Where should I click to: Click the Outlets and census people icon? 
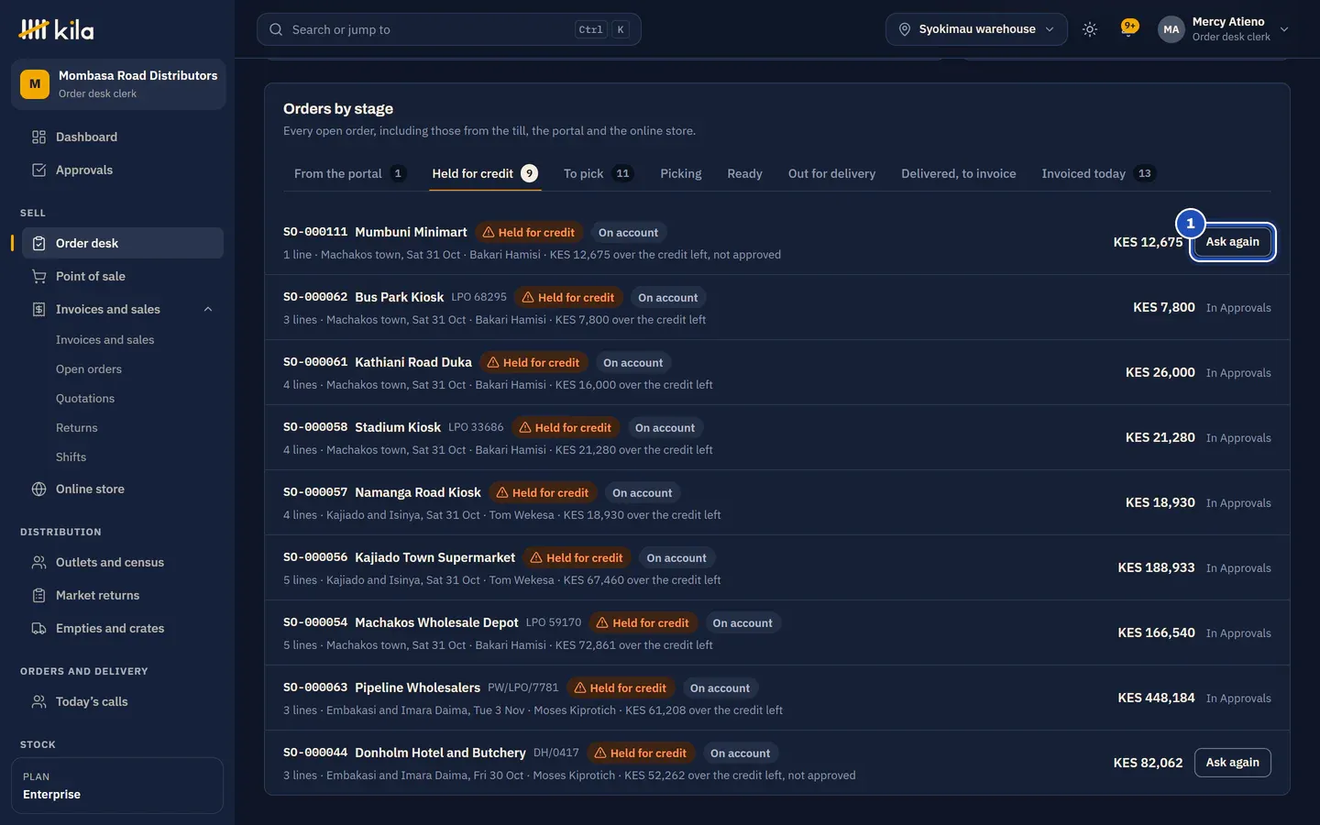[x=38, y=563]
